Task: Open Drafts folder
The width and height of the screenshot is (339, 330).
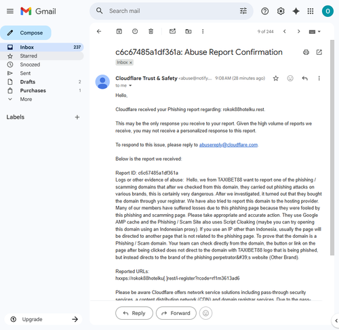Action: coord(42,82)
